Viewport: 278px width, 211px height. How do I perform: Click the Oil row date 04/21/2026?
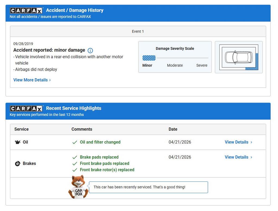tap(180, 142)
